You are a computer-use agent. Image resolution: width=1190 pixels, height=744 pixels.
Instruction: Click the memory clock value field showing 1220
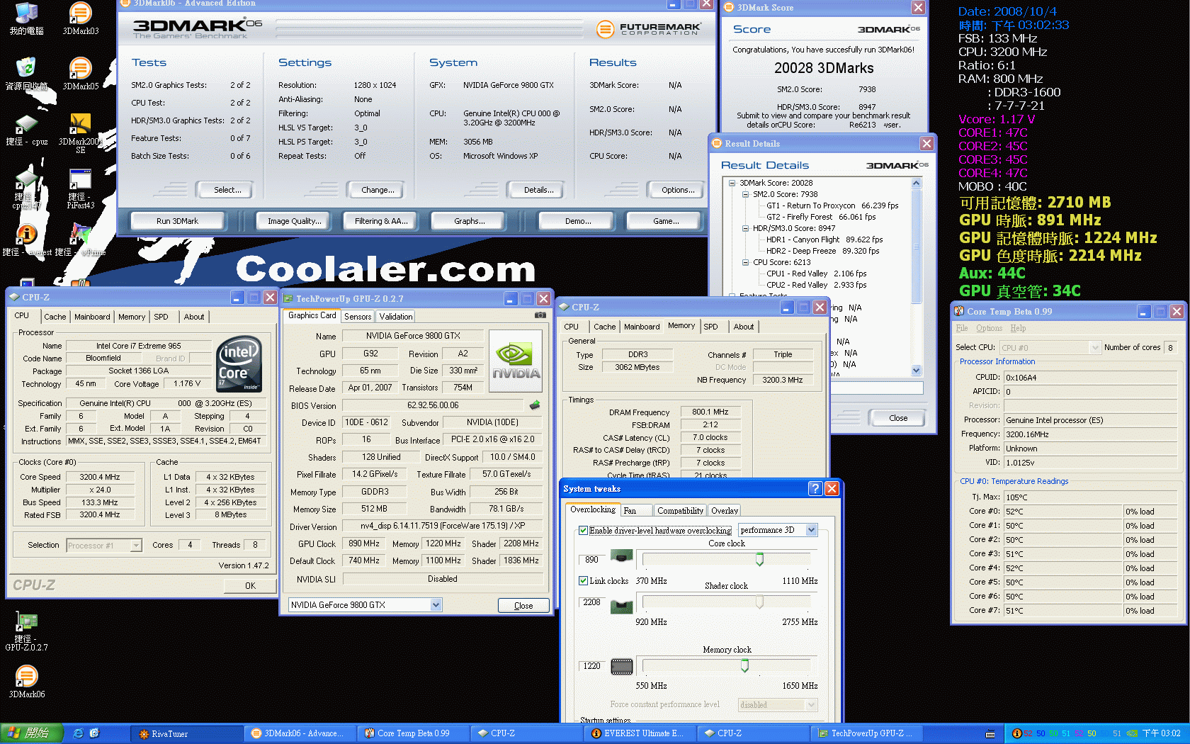[592, 666]
